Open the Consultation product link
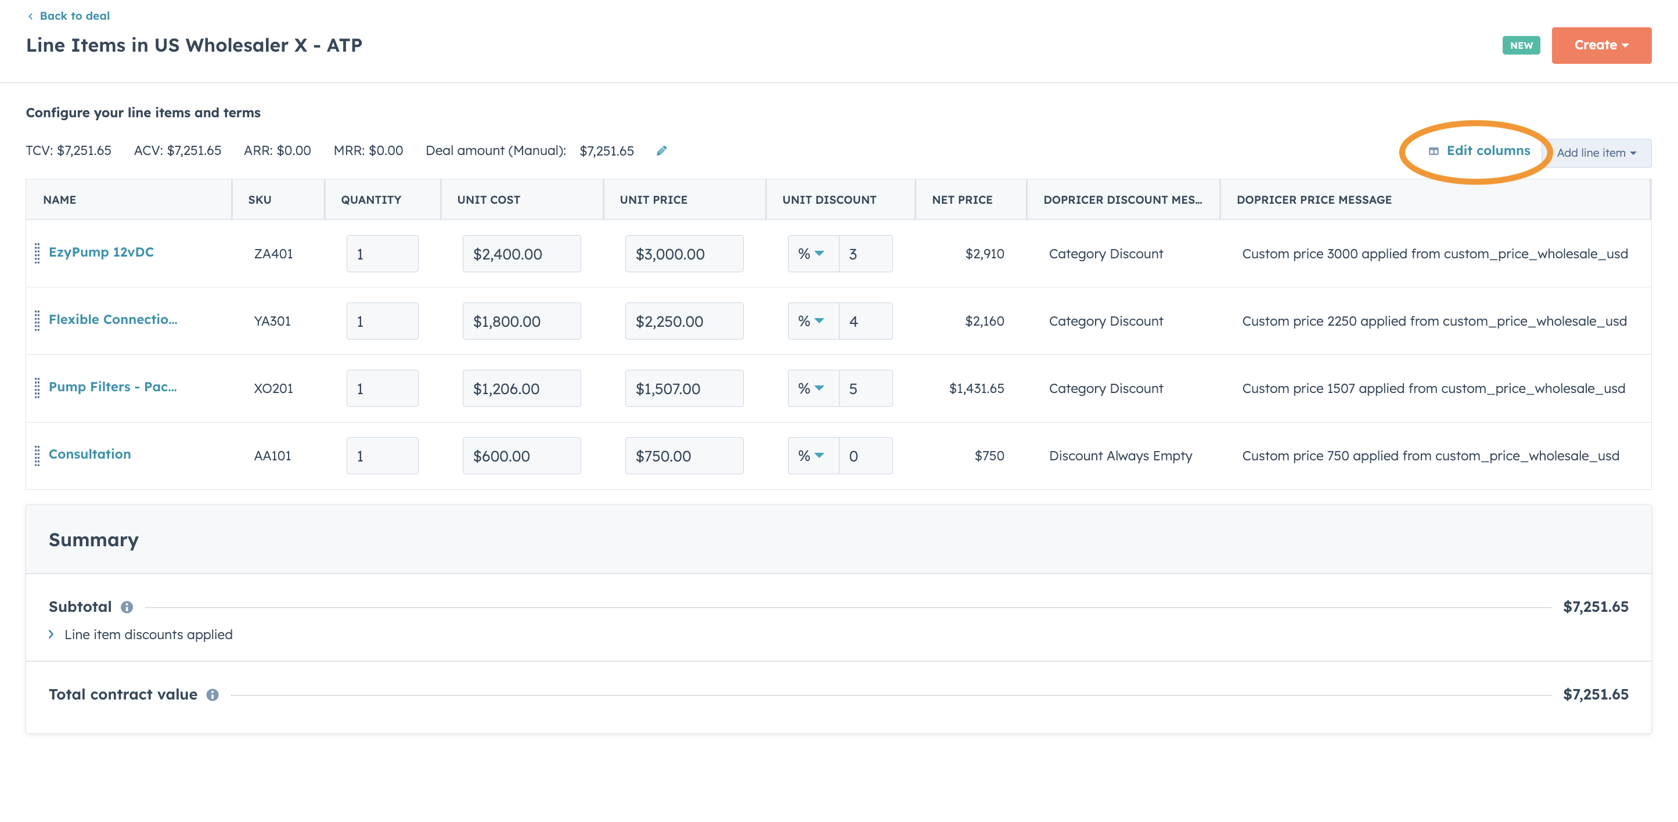This screenshot has height=822, width=1678. coord(90,454)
